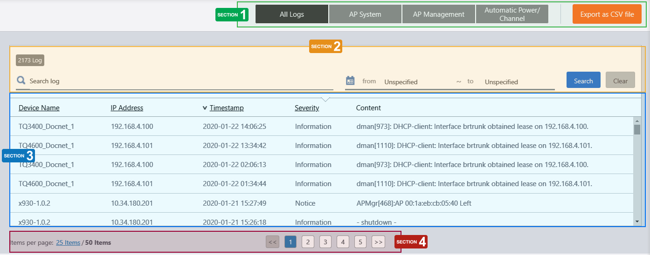Switch to the AP System tab
650x255 pixels.
pos(365,14)
